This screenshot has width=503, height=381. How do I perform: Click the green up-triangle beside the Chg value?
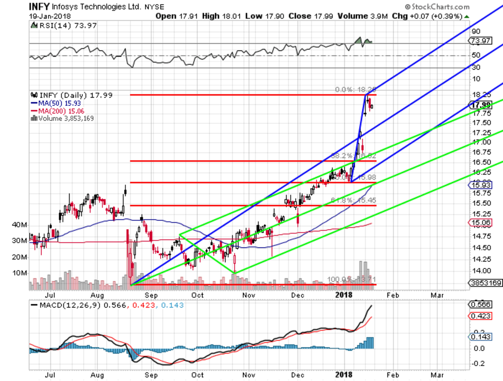click(x=467, y=16)
